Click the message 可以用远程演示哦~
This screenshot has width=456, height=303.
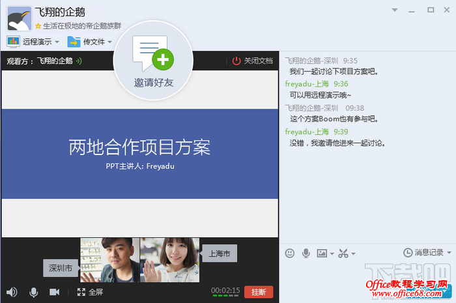(321, 95)
